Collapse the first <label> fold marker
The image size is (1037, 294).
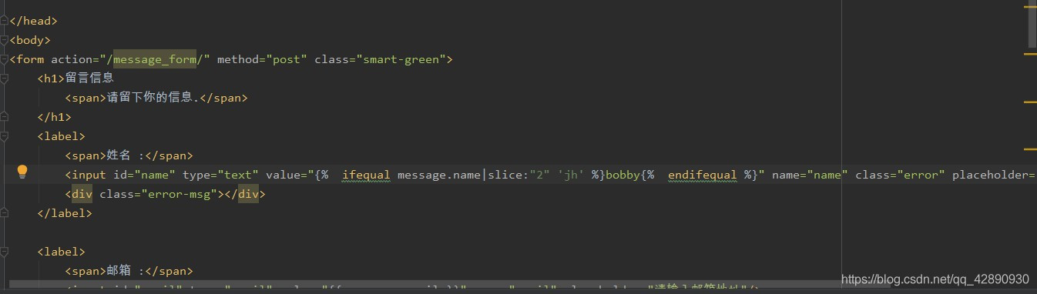click(4, 136)
